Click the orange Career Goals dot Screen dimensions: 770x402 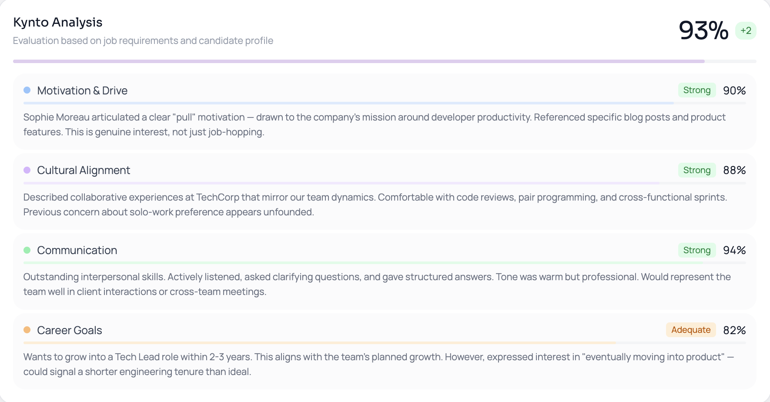click(27, 330)
